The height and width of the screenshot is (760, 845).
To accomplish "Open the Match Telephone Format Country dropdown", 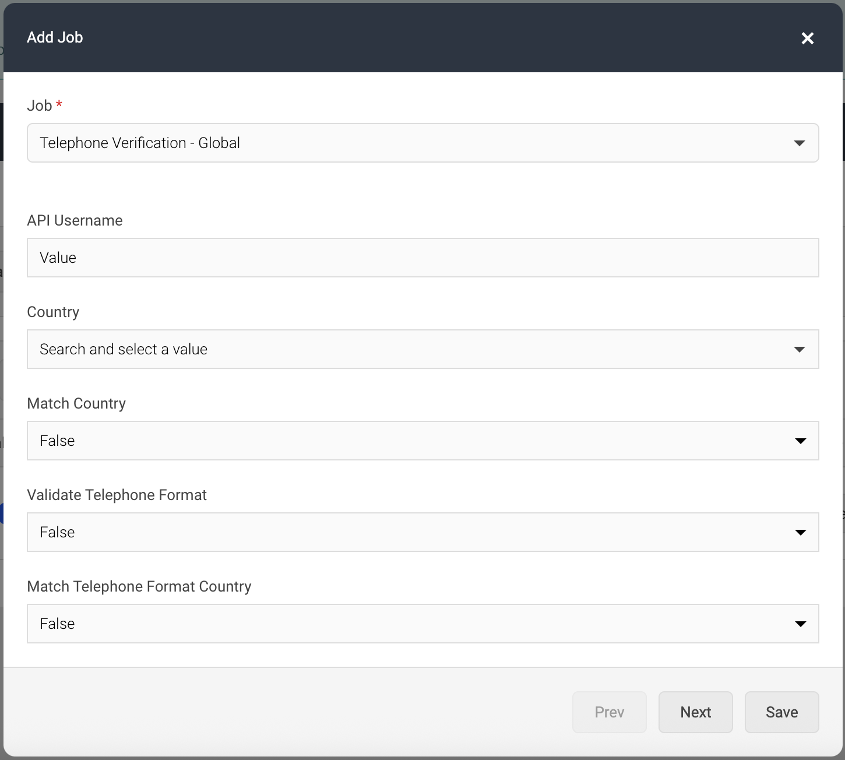I will pos(423,624).
